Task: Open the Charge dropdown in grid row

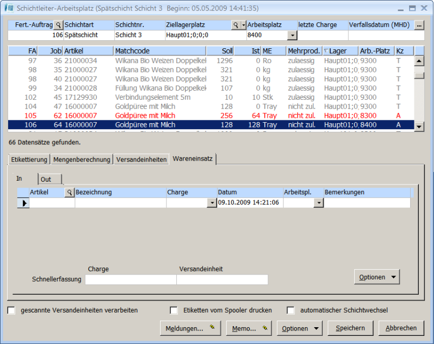Action: point(212,202)
